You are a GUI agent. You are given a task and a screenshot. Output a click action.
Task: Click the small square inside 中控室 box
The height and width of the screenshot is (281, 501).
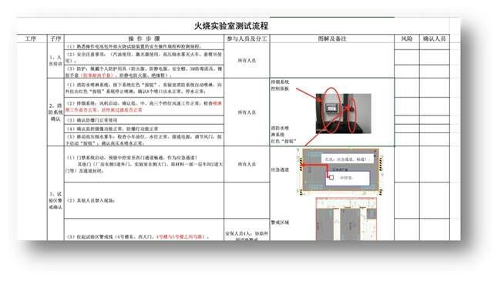331,178
